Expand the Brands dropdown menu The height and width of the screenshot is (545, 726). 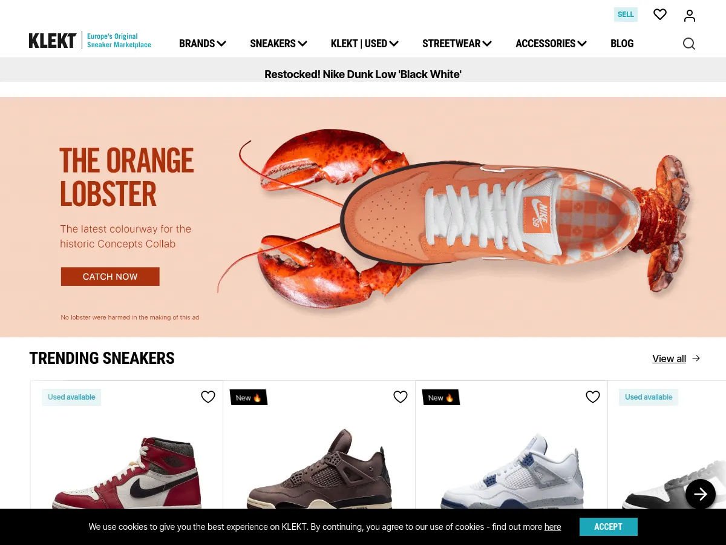203,44
